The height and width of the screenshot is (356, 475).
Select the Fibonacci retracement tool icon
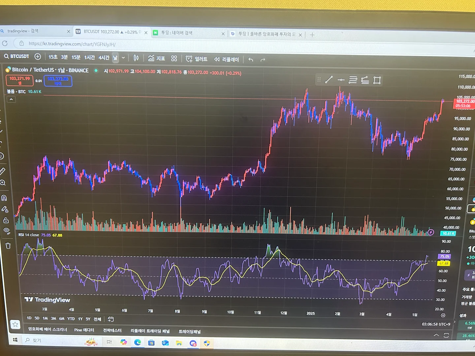point(353,80)
